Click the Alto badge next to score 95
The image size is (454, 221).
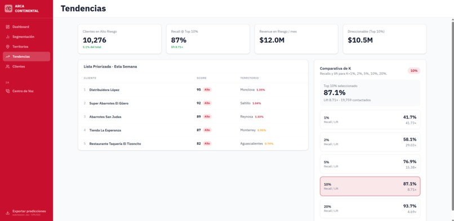pos(207,90)
